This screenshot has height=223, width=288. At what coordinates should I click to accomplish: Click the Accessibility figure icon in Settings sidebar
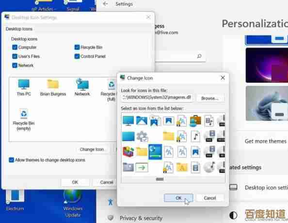tap(111, 202)
